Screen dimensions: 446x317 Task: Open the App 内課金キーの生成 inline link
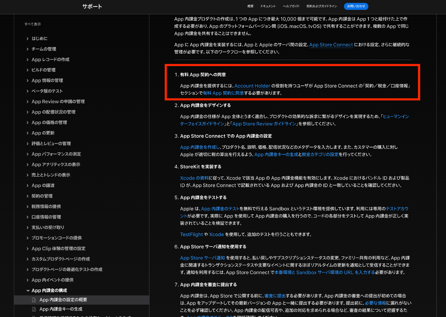[276, 154]
